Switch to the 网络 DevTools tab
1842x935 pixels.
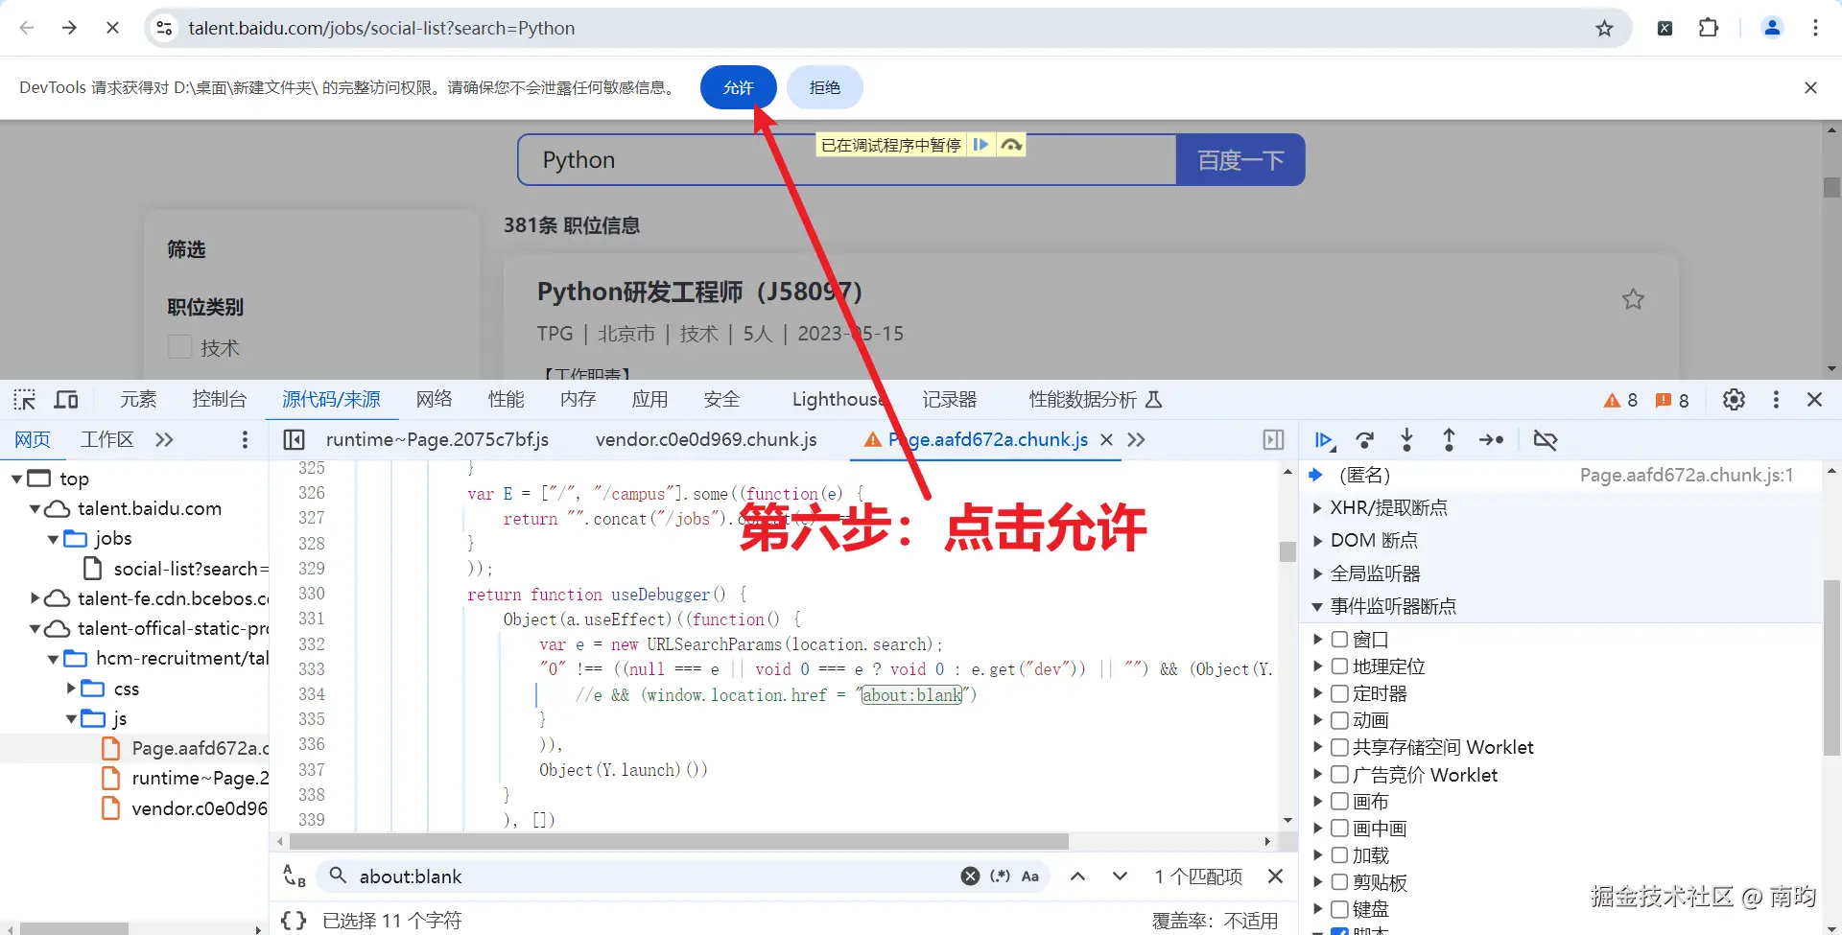pos(434,400)
